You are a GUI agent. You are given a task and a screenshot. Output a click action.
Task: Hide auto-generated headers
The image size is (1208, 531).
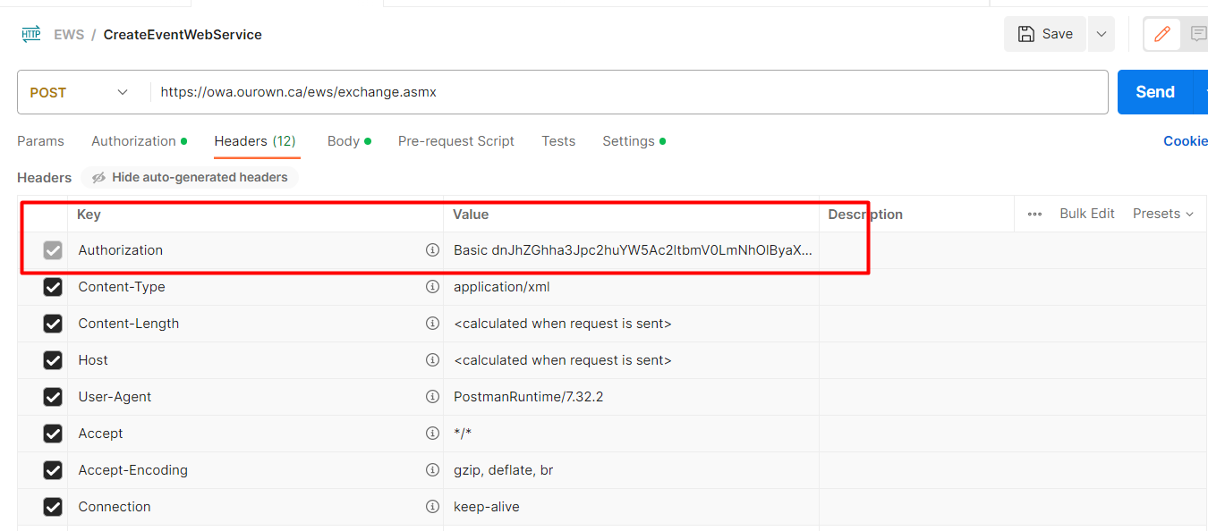(x=190, y=177)
